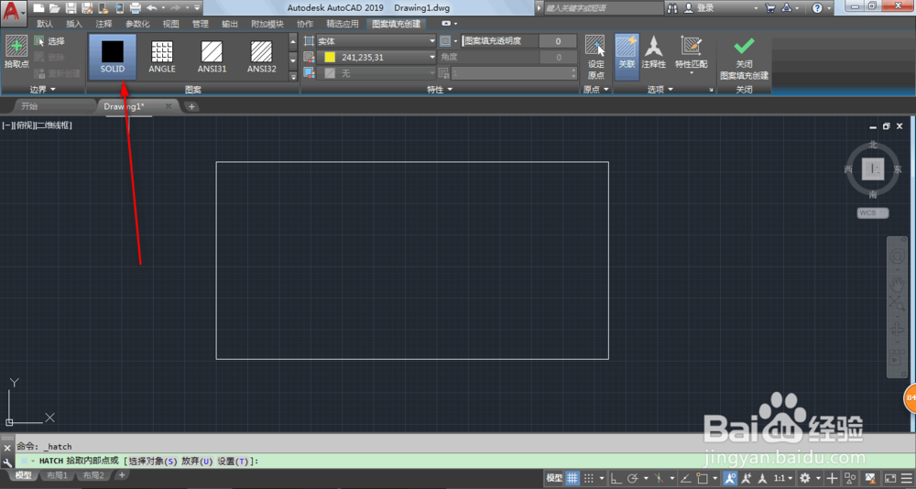Create a new drawing from quick access toolbar
This screenshot has width=916, height=489.
click(x=38, y=8)
